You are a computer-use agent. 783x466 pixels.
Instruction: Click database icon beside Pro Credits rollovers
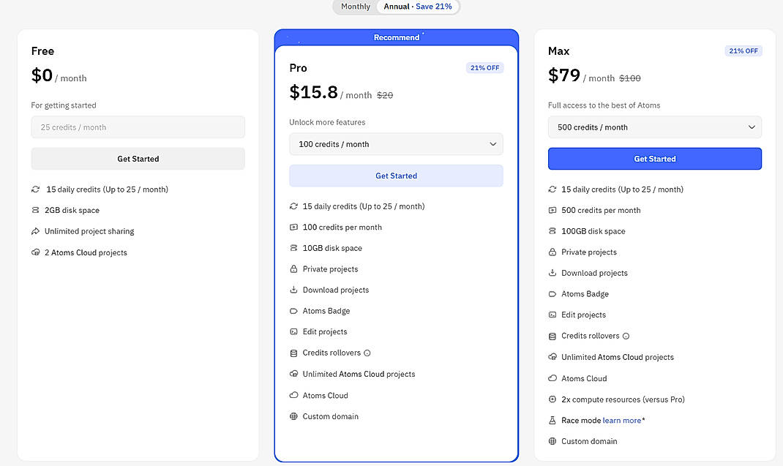(293, 353)
